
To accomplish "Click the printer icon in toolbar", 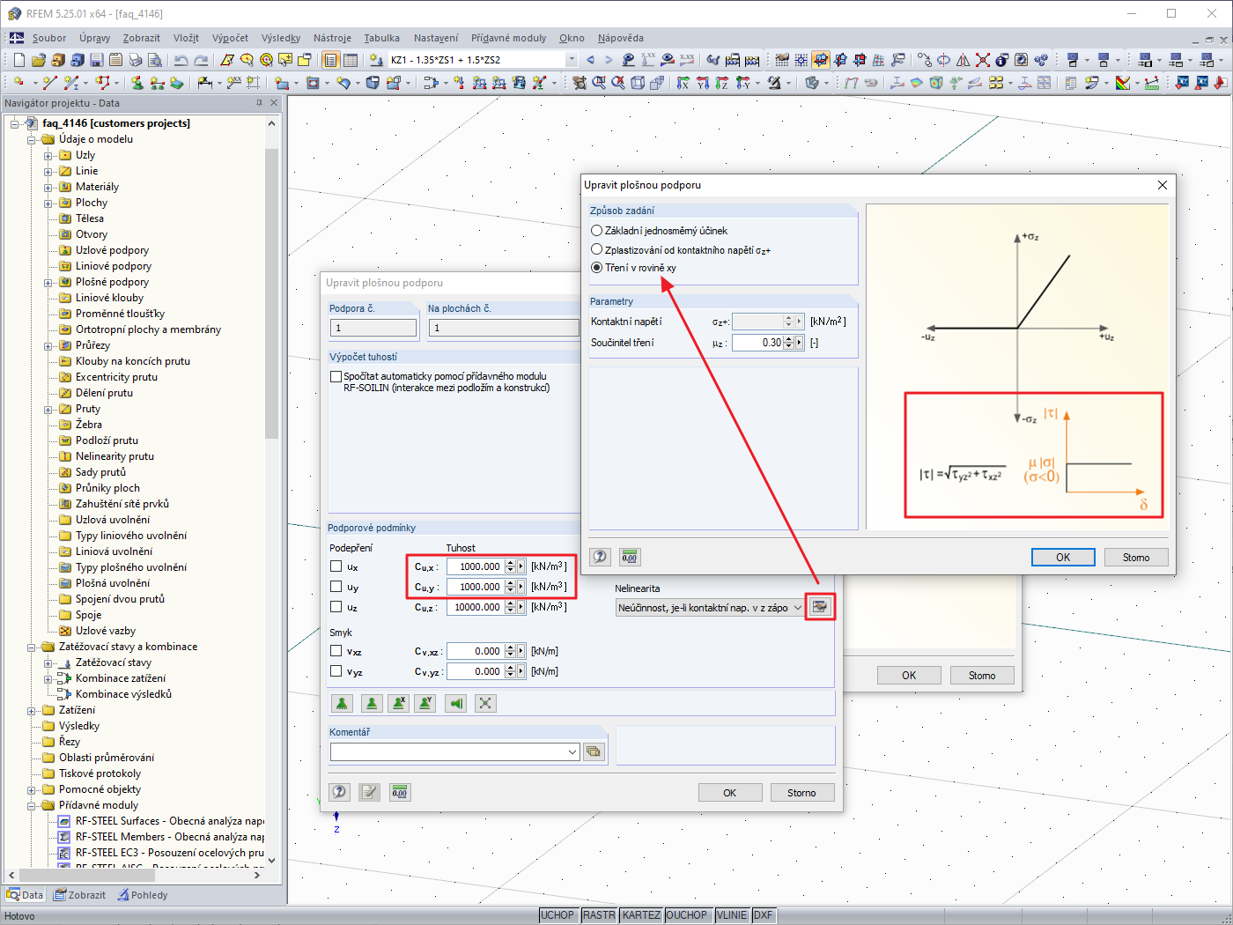I will pos(135,60).
